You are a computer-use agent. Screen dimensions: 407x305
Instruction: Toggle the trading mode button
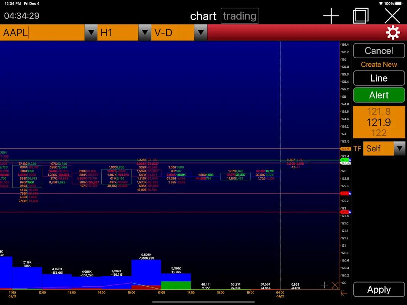(x=240, y=16)
